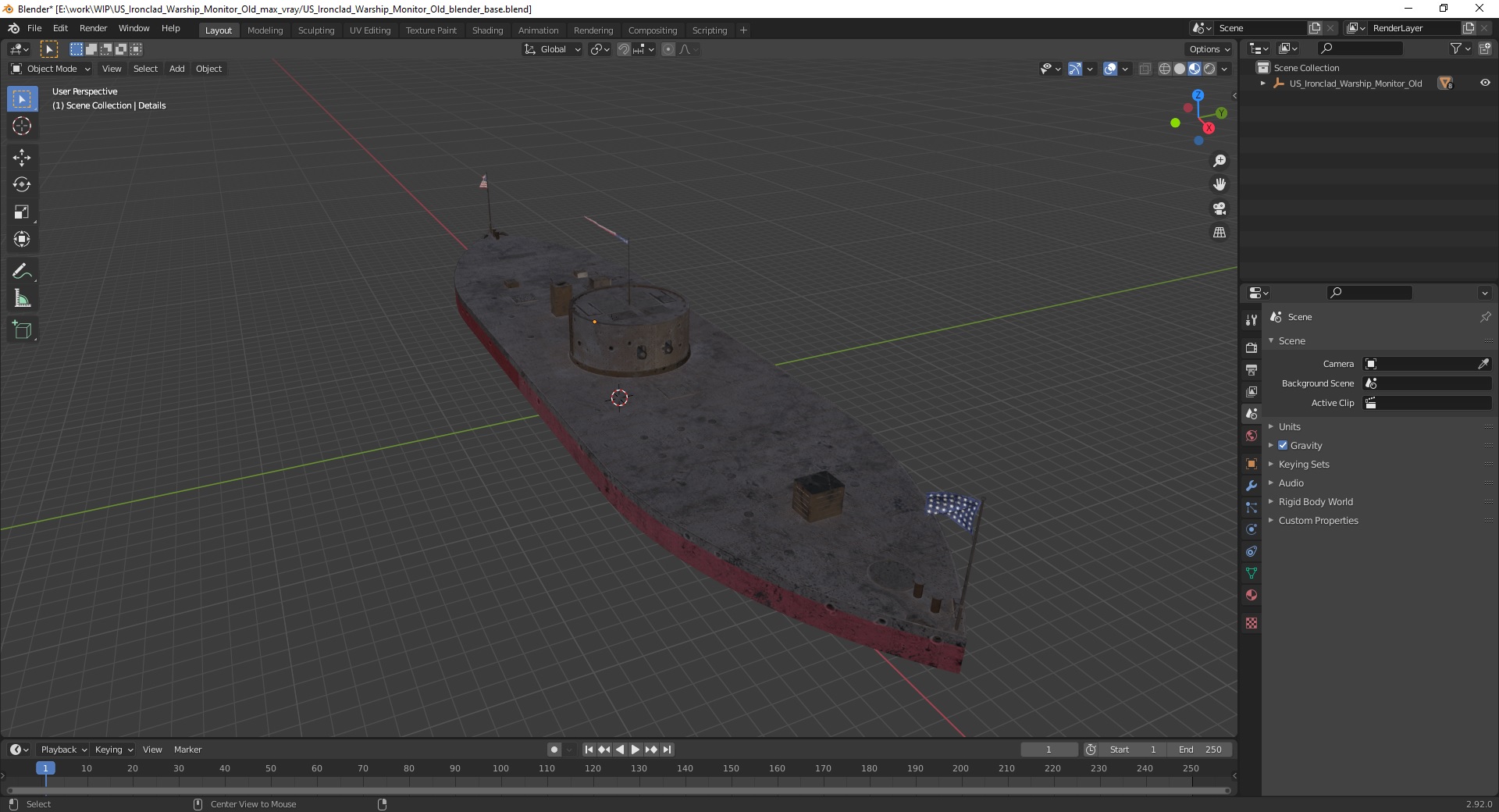Open the Output properties tab
The width and height of the screenshot is (1499, 812).
click(x=1252, y=369)
